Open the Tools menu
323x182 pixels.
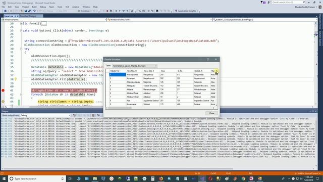coord(60,7)
